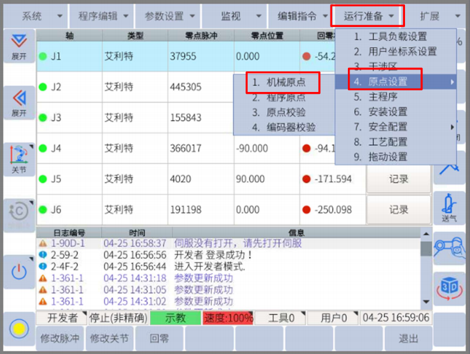Select the 关节 joint coordinate icon
The width and height of the screenshot is (470, 354).
click(19, 159)
